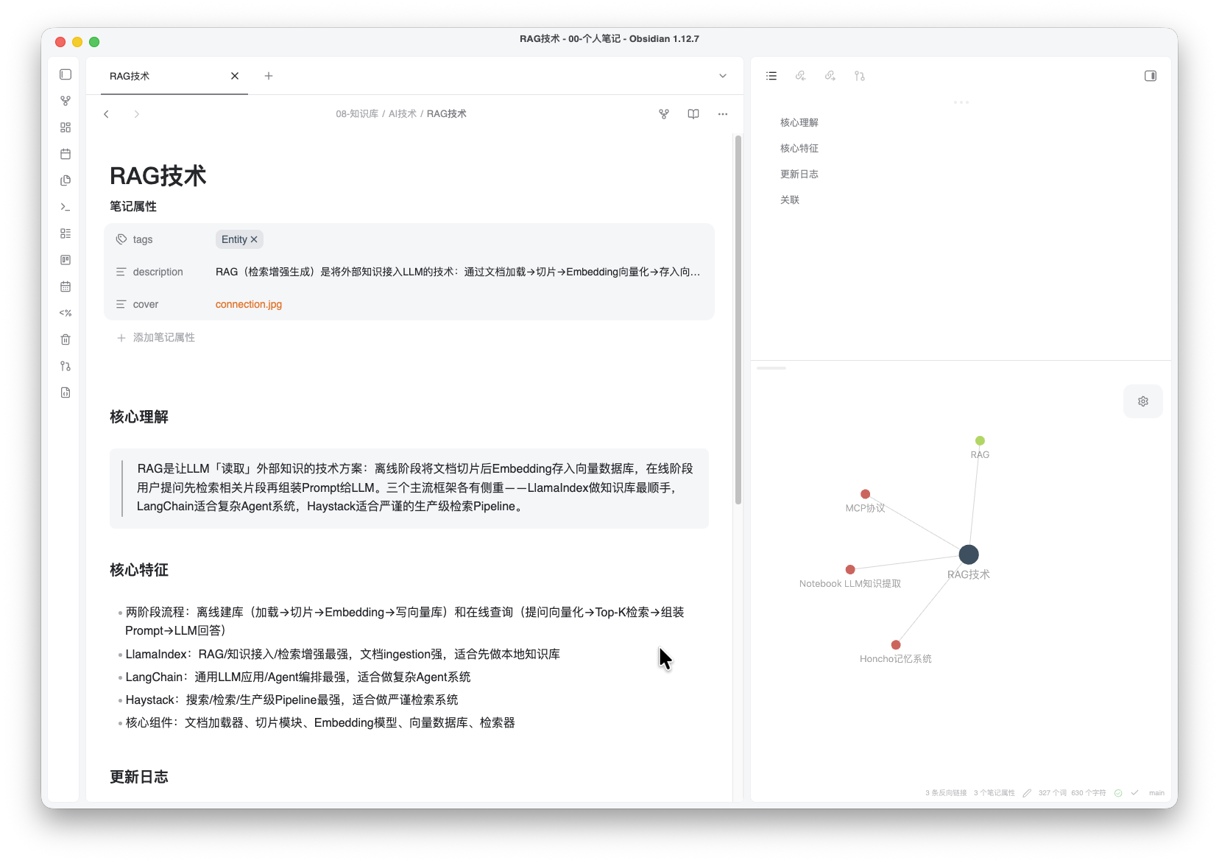Switch to outline tab in right sidebar

point(771,76)
